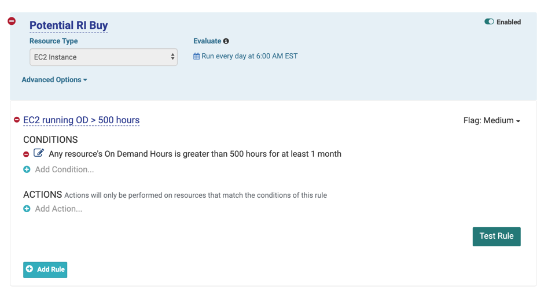Click the Add Rule button
Viewport: 559px width, 303px height.
(45, 269)
